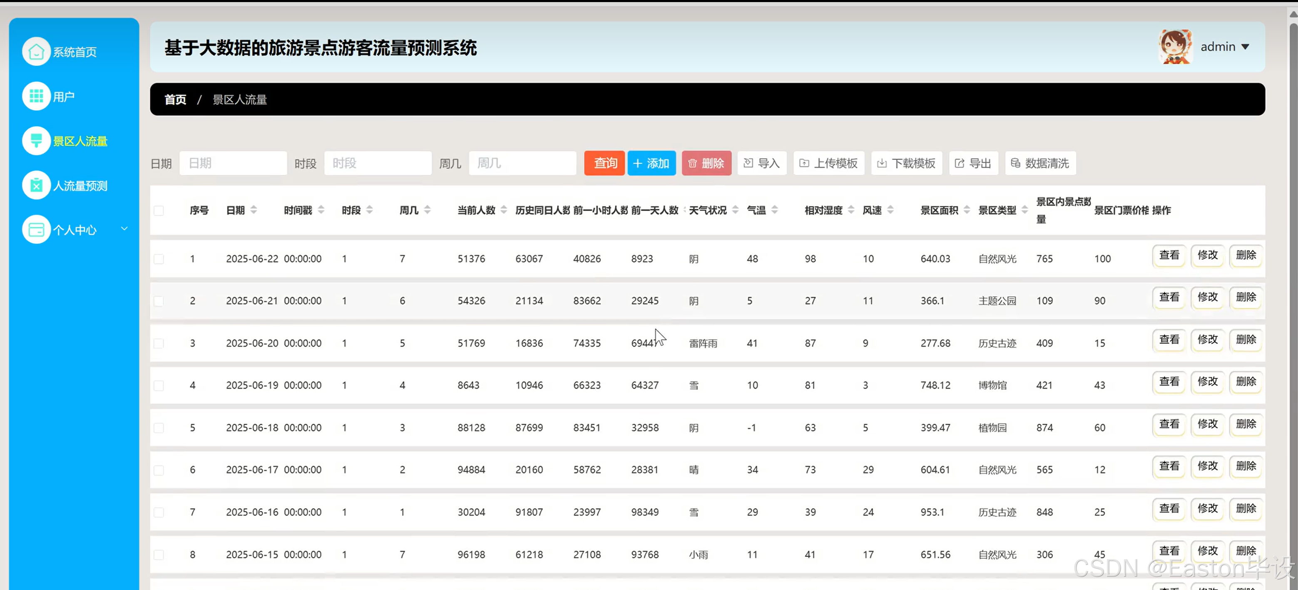Click the admin avatar image
The height and width of the screenshot is (590, 1298).
coord(1175,46)
